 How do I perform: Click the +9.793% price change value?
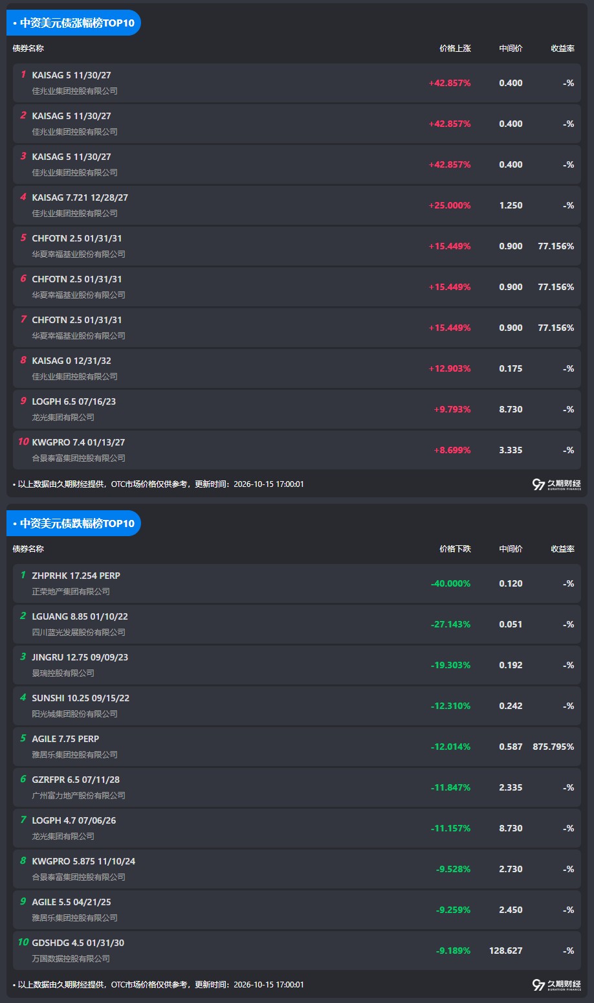tap(452, 409)
